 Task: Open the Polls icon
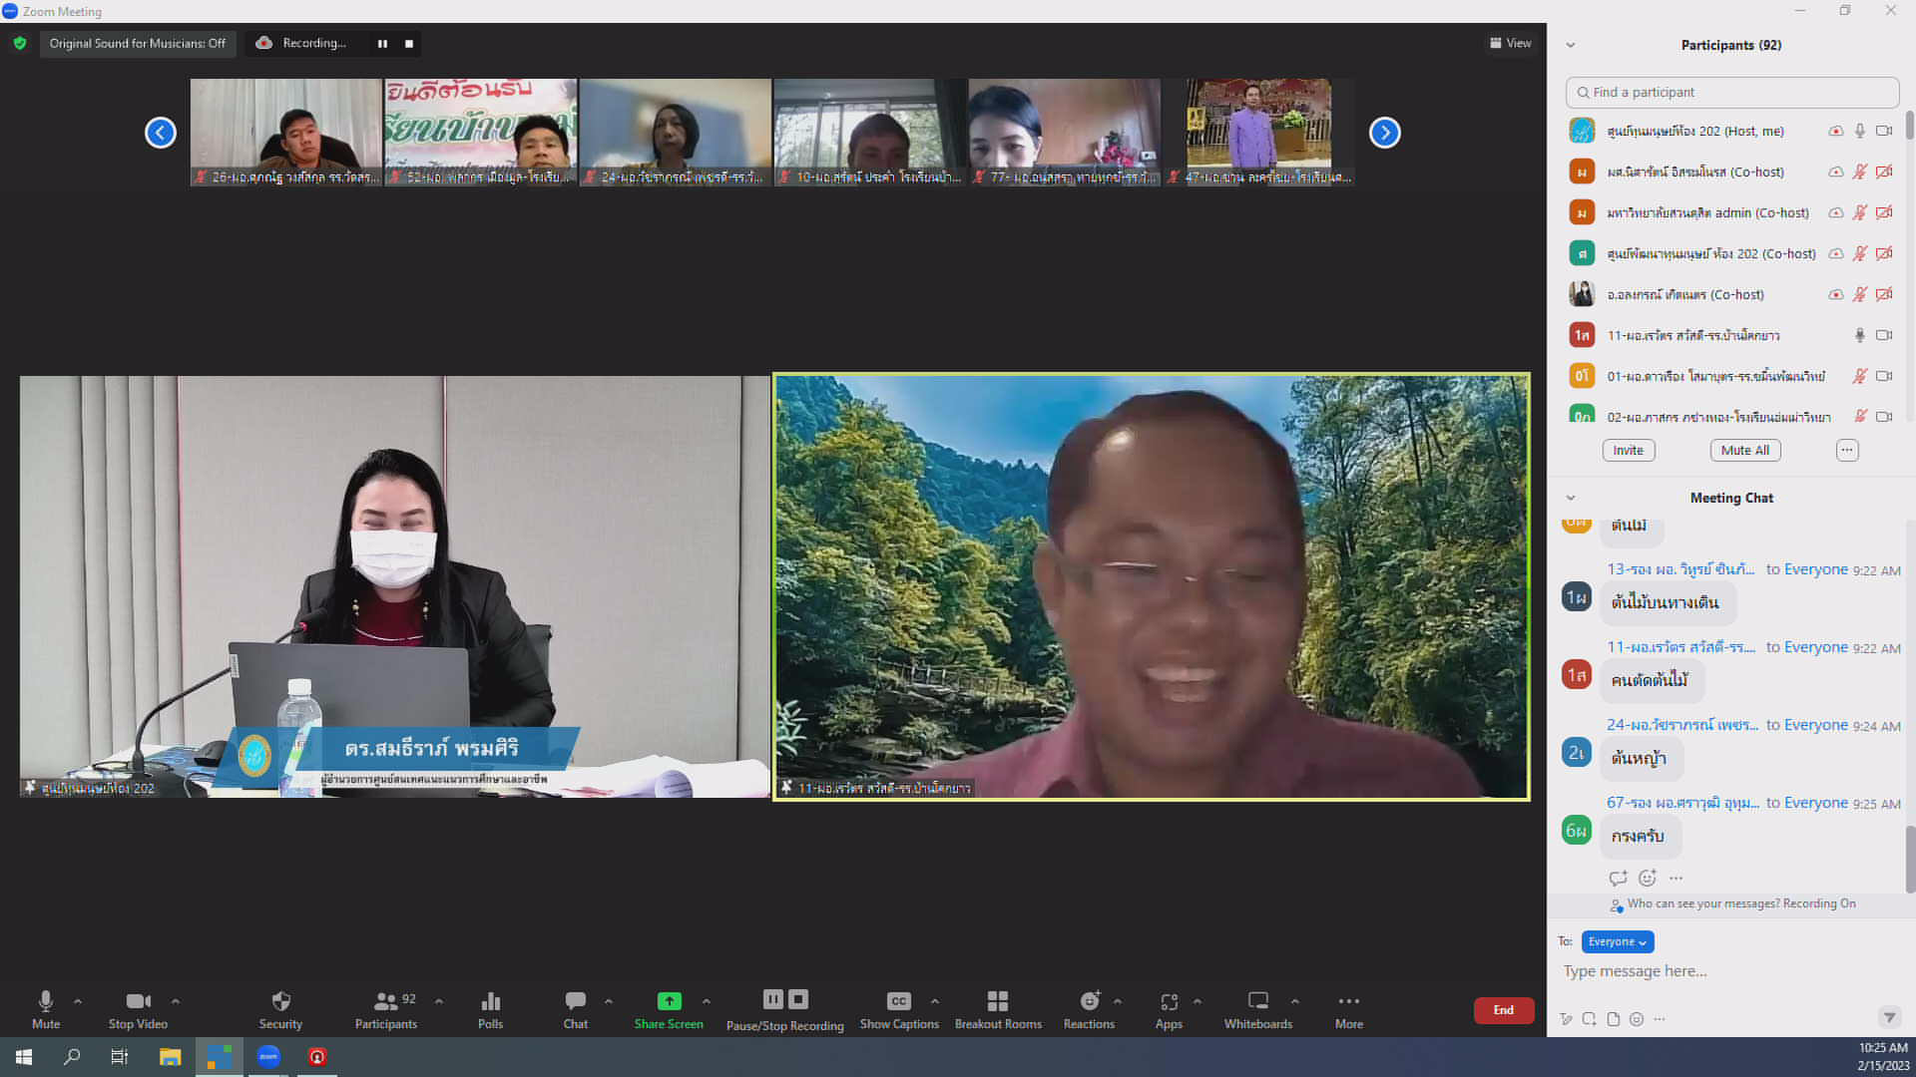tap(490, 1000)
